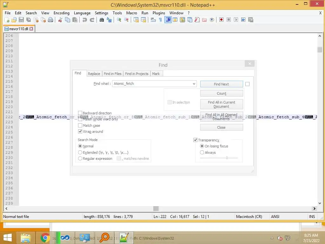
Task: Toggle the Monitoring eye icon
Action: [x=212, y=20]
